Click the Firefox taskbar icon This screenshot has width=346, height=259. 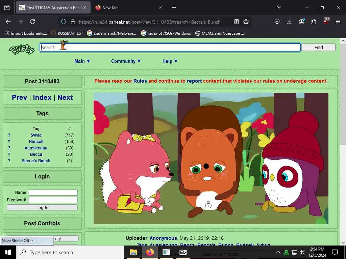click(150, 252)
